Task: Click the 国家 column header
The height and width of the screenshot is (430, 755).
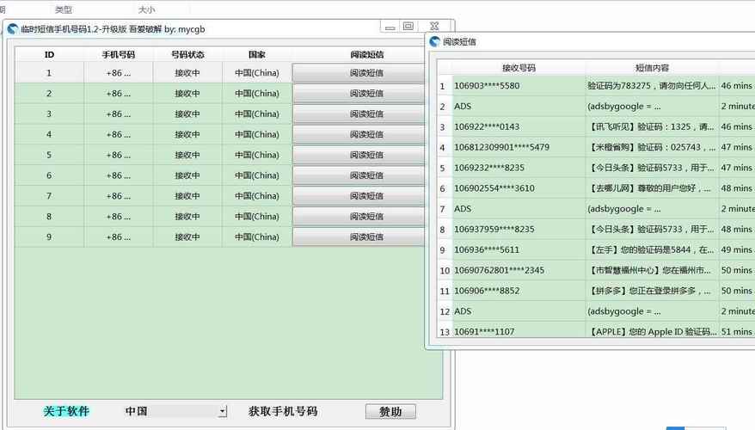Action: [x=256, y=54]
